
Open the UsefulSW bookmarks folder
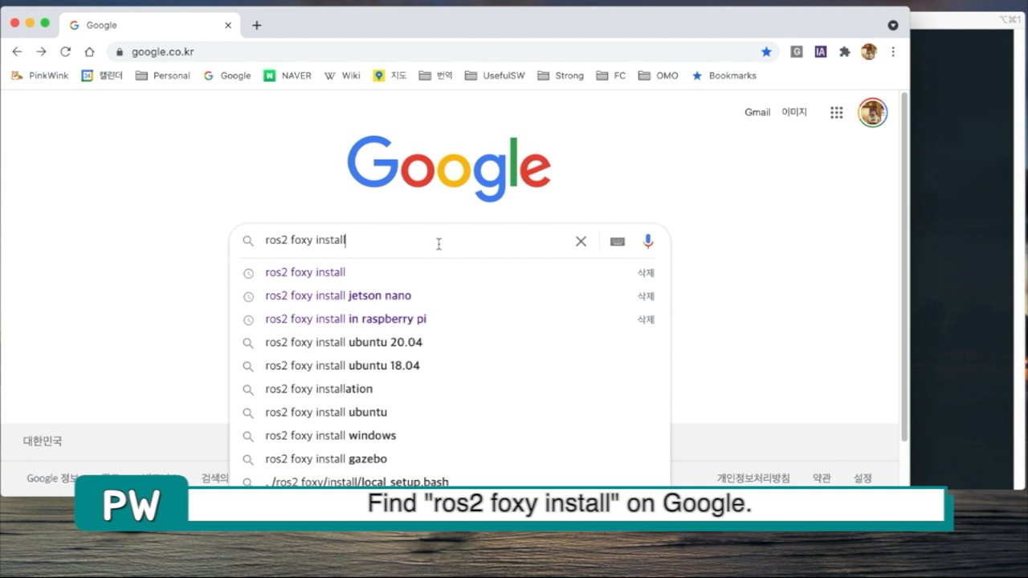495,75
